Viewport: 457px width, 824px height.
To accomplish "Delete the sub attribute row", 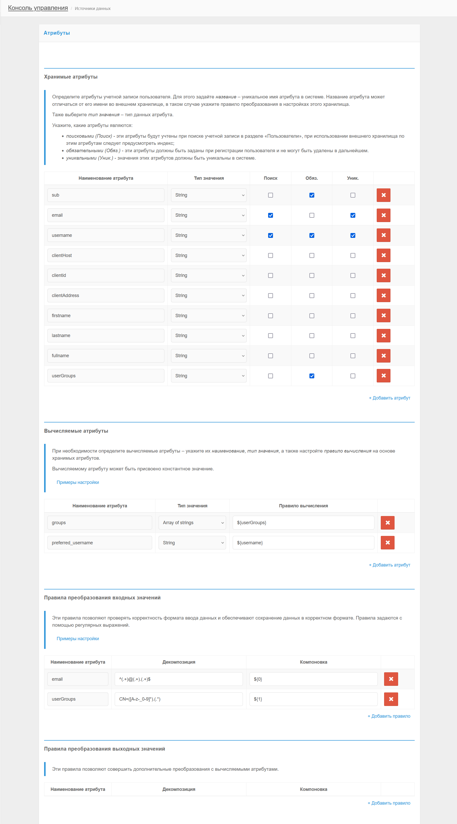I will (383, 195).
